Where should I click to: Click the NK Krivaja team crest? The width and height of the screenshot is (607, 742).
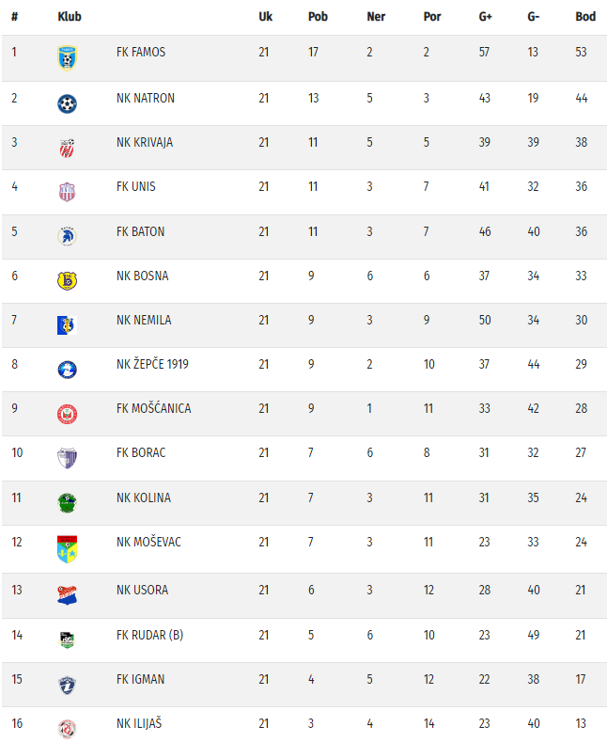coord(67,147)
